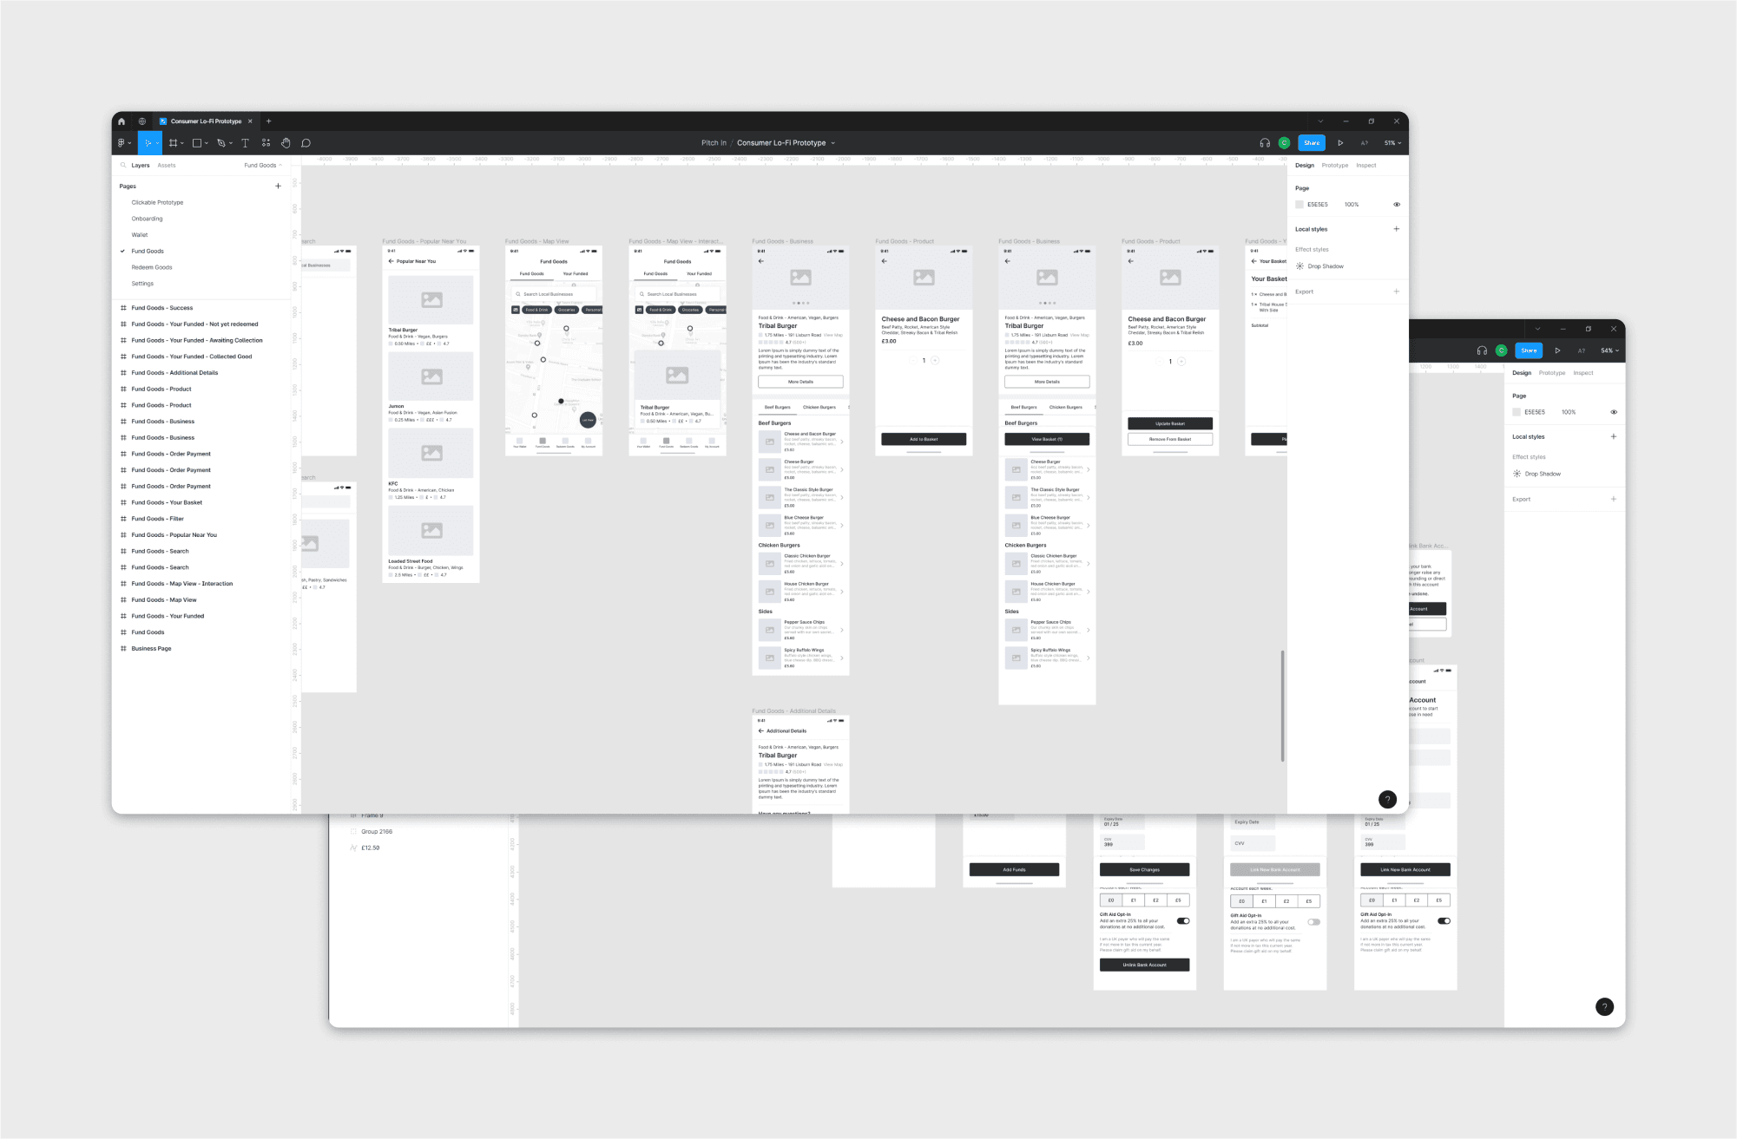Select the Rectangle shape tool

(x=197, y=143)
